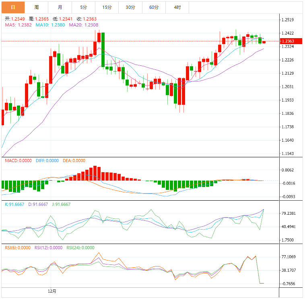Click the MACD: 0.0000 label
305x301 pixels.
(x=18, y=161)
